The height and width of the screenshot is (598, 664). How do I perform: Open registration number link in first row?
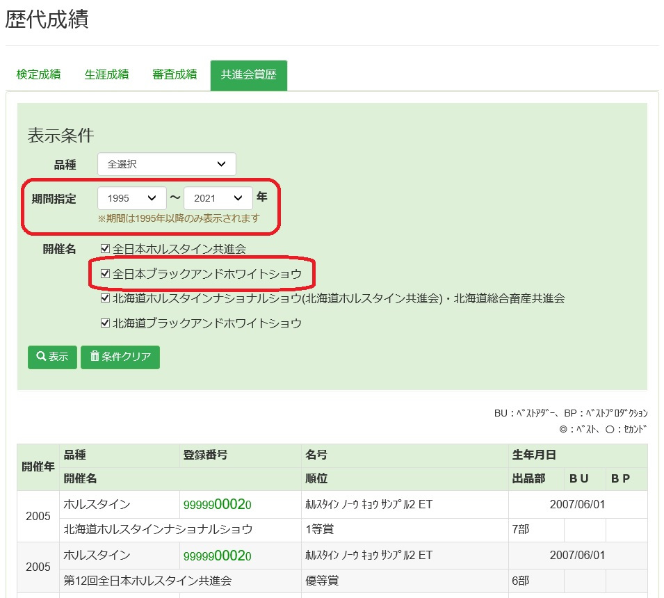[217, 505]
